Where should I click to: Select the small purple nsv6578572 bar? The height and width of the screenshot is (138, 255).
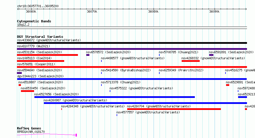pos(88,55)
